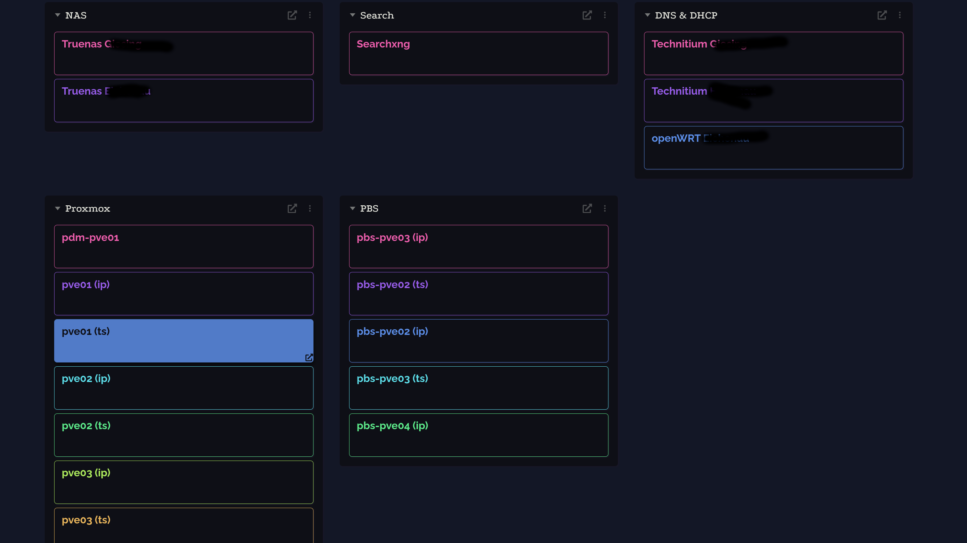Launch the Searchxng tile
The image size is (967, 543).
pos(479,53)
